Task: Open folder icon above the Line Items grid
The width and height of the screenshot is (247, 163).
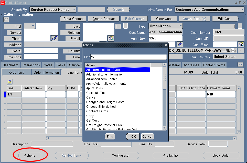Action: click(x=9, y=82)
